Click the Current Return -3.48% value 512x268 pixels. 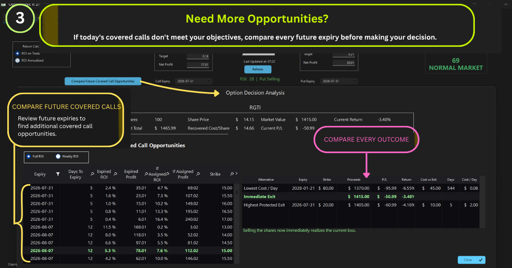pyautogui.click(x=384, y=120)
